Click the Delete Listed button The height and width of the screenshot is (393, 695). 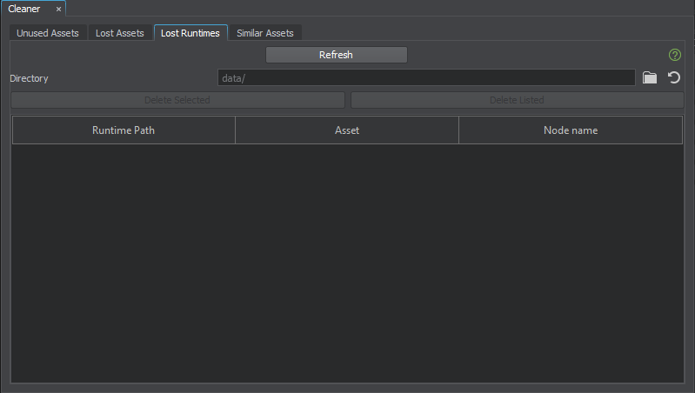point(517,100)
